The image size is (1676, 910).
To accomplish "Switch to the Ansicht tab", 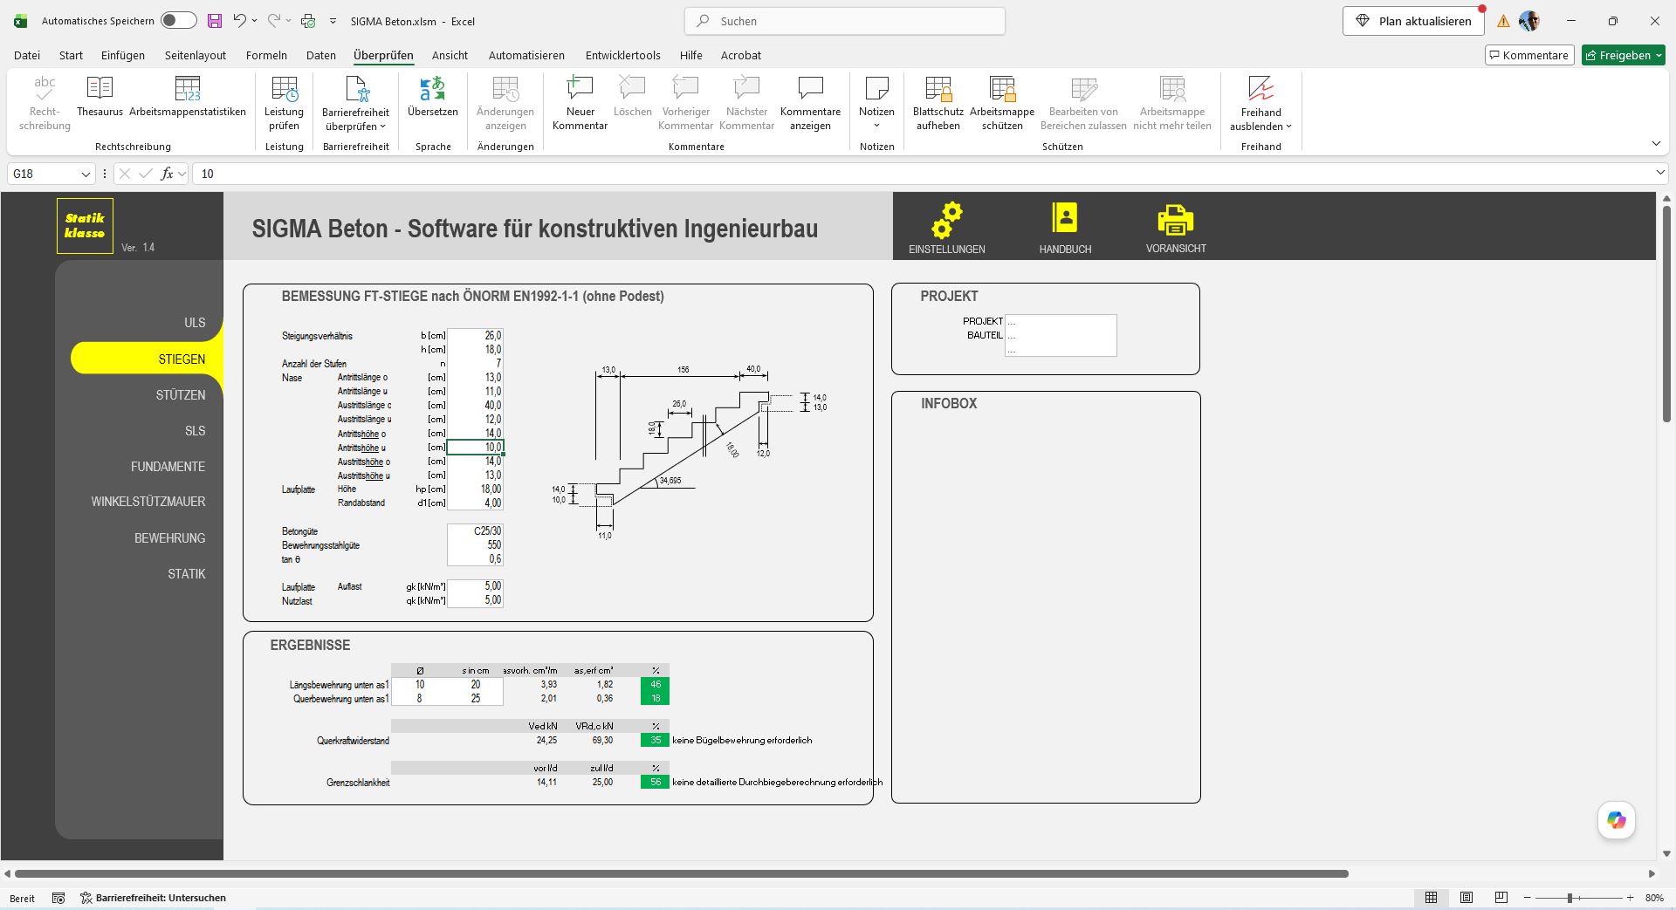I will [x=450, y=55].
